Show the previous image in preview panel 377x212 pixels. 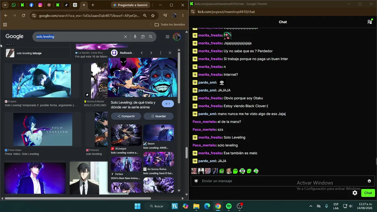click(x=142, y=53)
